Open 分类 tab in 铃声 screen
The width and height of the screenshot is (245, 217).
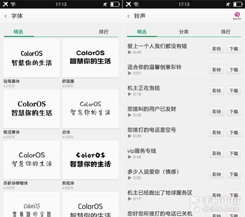click(184, 32)
